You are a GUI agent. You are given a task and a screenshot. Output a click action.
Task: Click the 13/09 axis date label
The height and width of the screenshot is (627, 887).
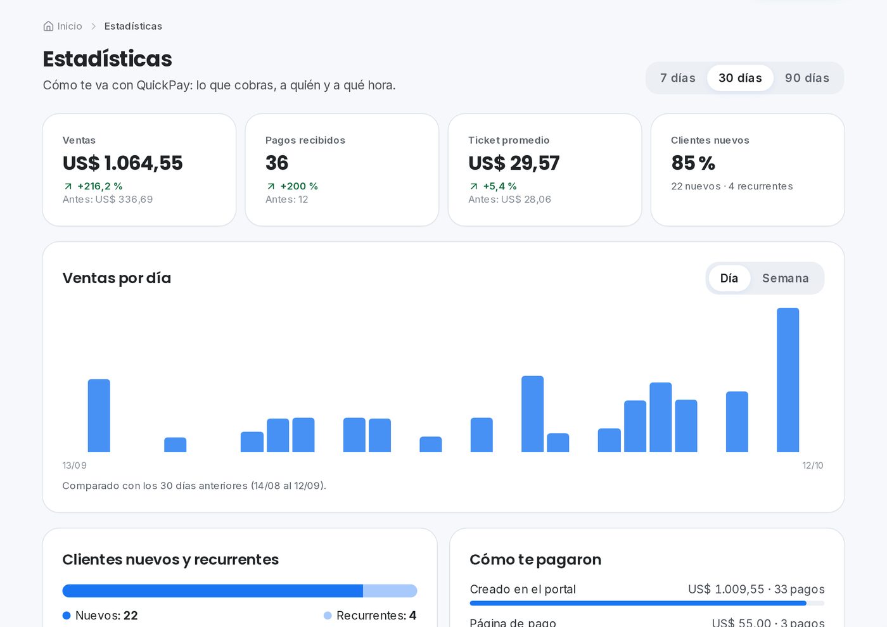point(74,465)
